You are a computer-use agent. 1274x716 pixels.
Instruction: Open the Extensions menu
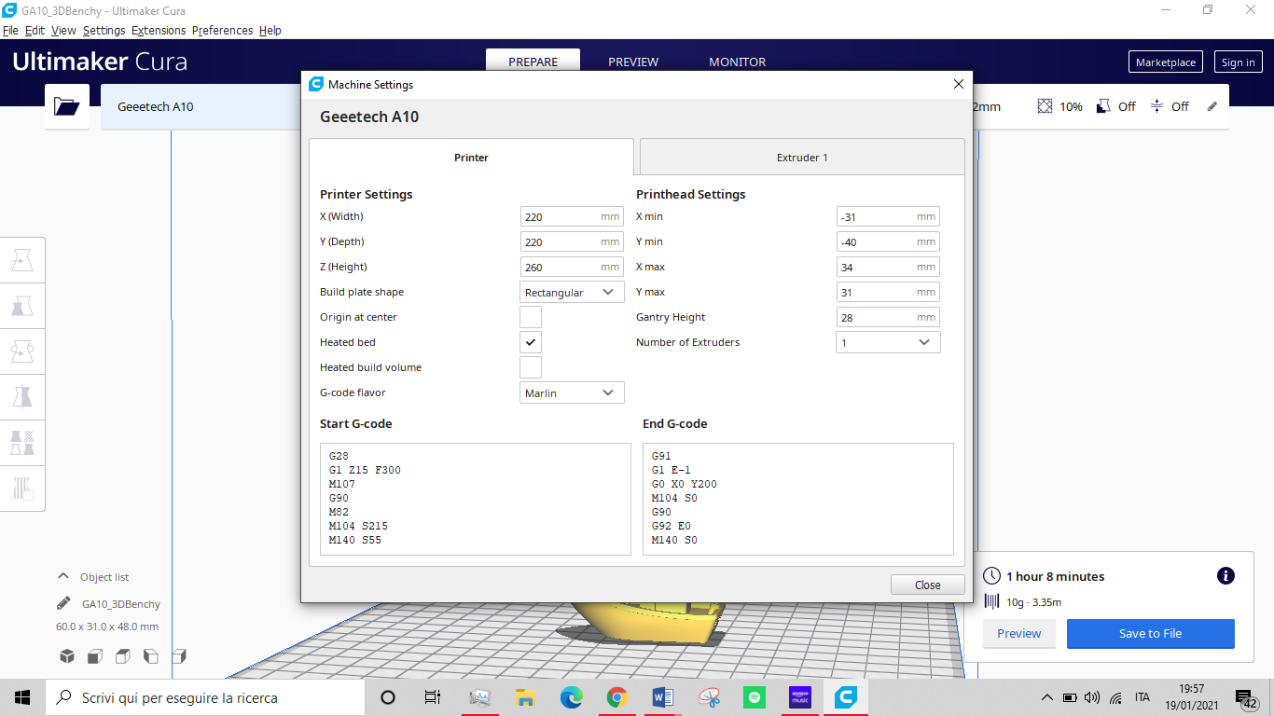point(159,30)
